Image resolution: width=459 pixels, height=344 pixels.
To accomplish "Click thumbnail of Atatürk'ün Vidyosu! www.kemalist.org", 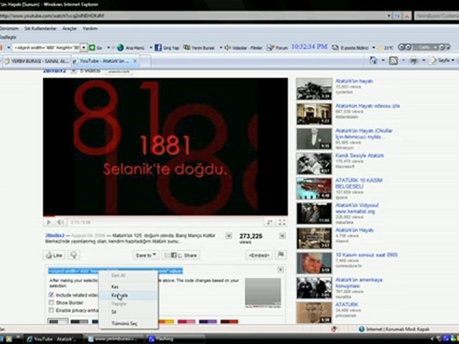I will 314,214.
